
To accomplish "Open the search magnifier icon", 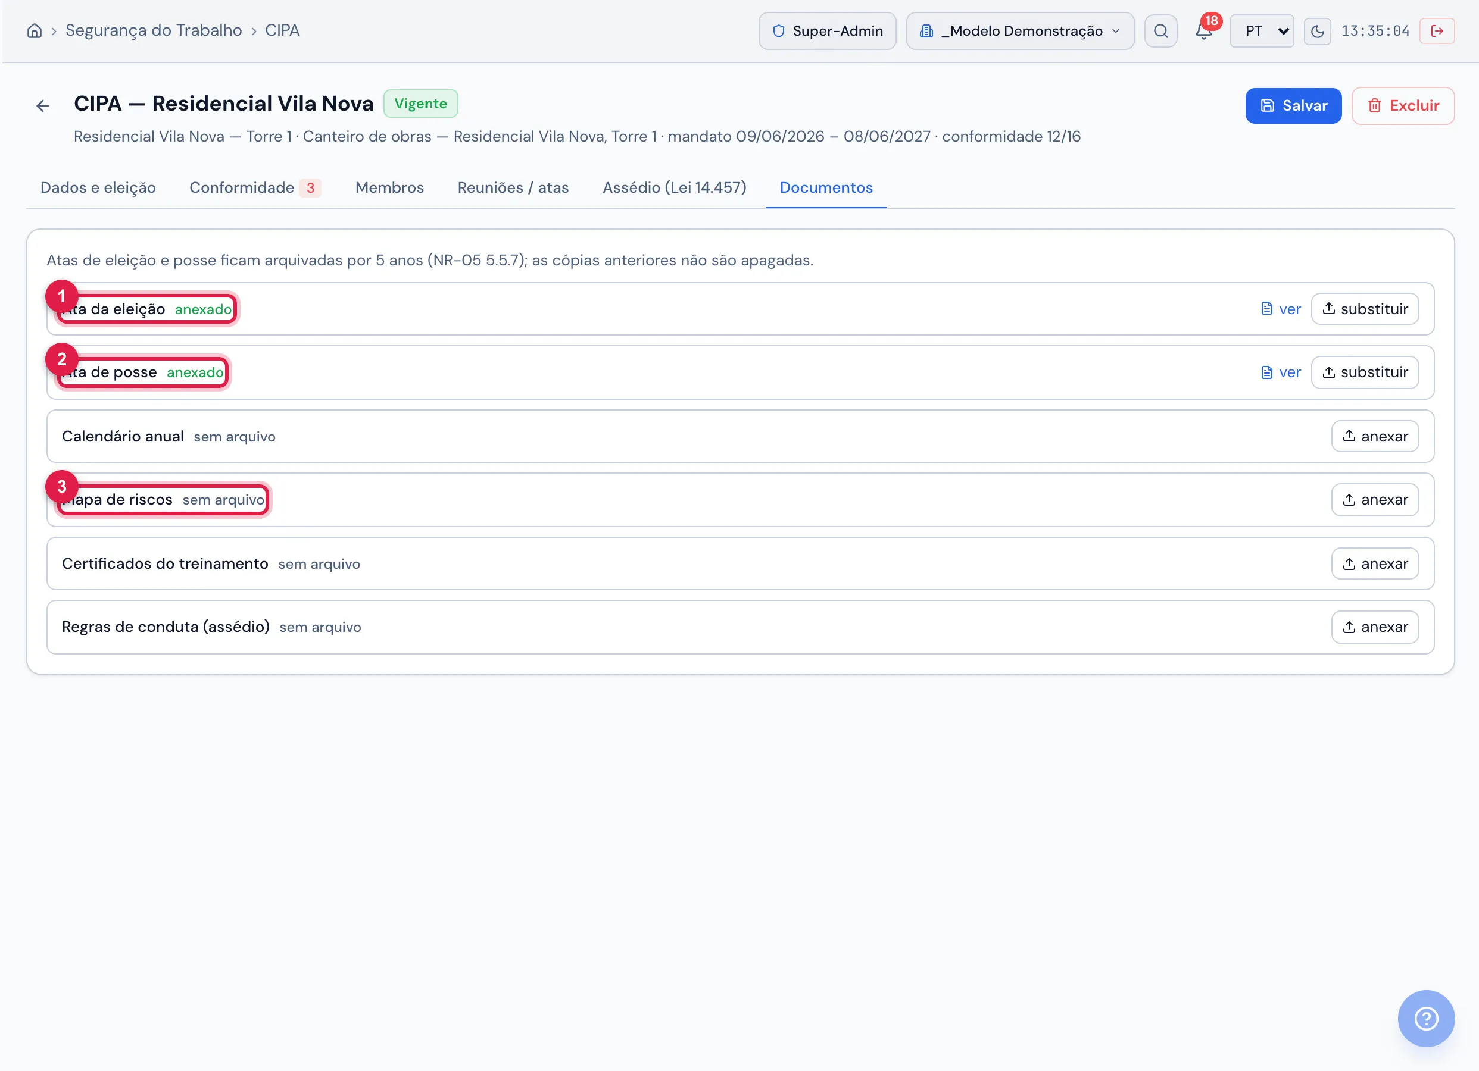I will pyautogui.click(x=1161, y=30).
